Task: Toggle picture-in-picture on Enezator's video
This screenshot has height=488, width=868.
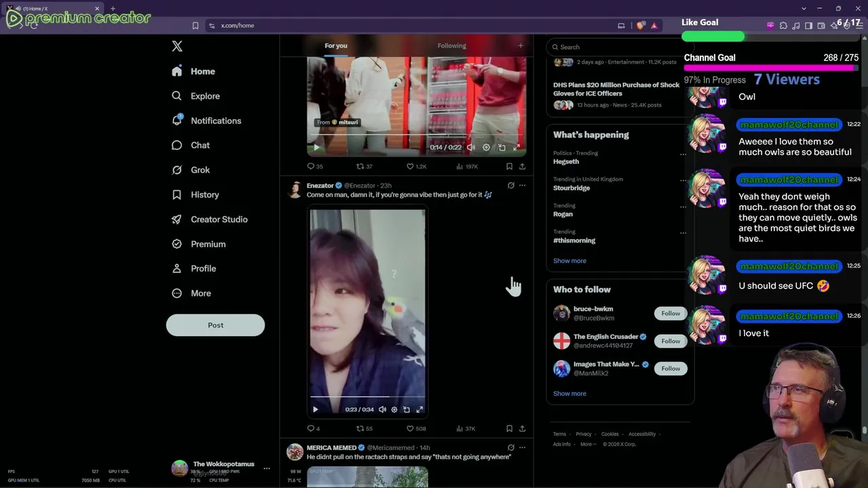Action: pyautogui.click(x=406, y=409)
